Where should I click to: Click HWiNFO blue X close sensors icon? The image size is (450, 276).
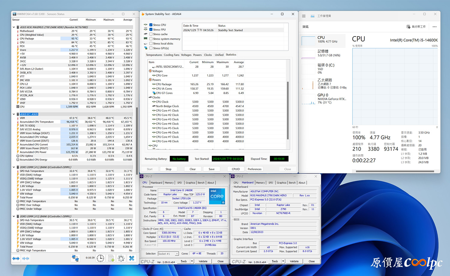[x=131, y=258]
